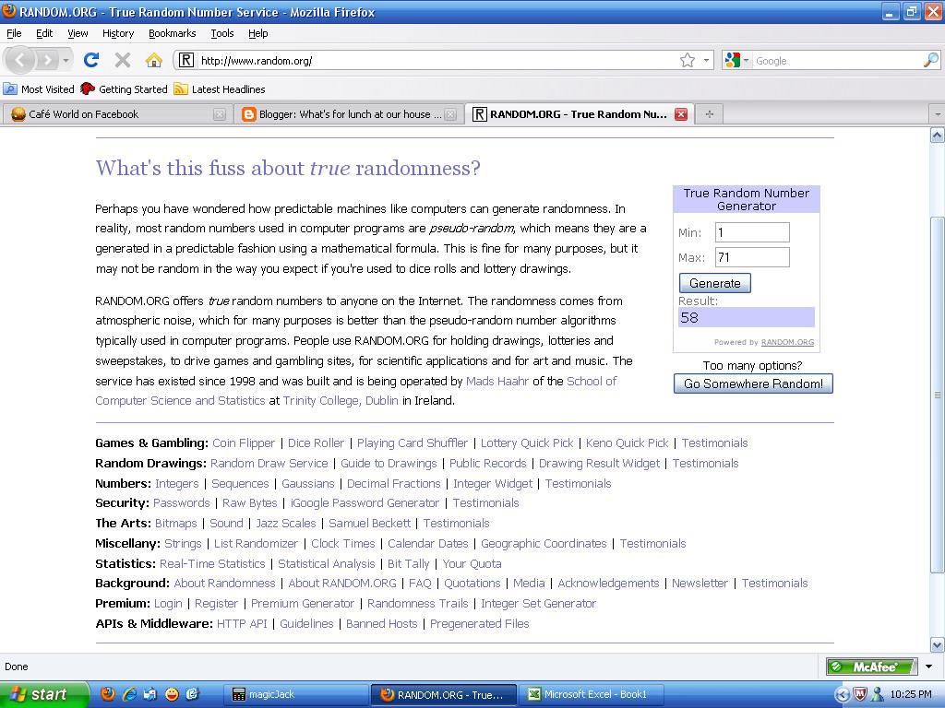Click the 10:25 PM taskbar clock
Viewport: 945px width, 708px height.
click(911, 694)
